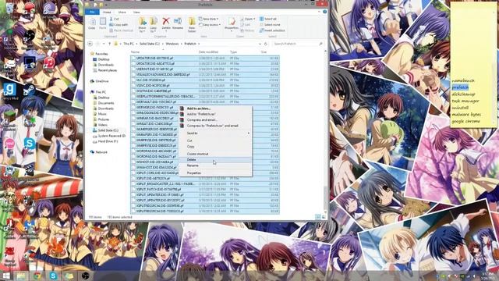
Task: Click File Explorer in the taskbar
Action: click(x=21, y=276)
